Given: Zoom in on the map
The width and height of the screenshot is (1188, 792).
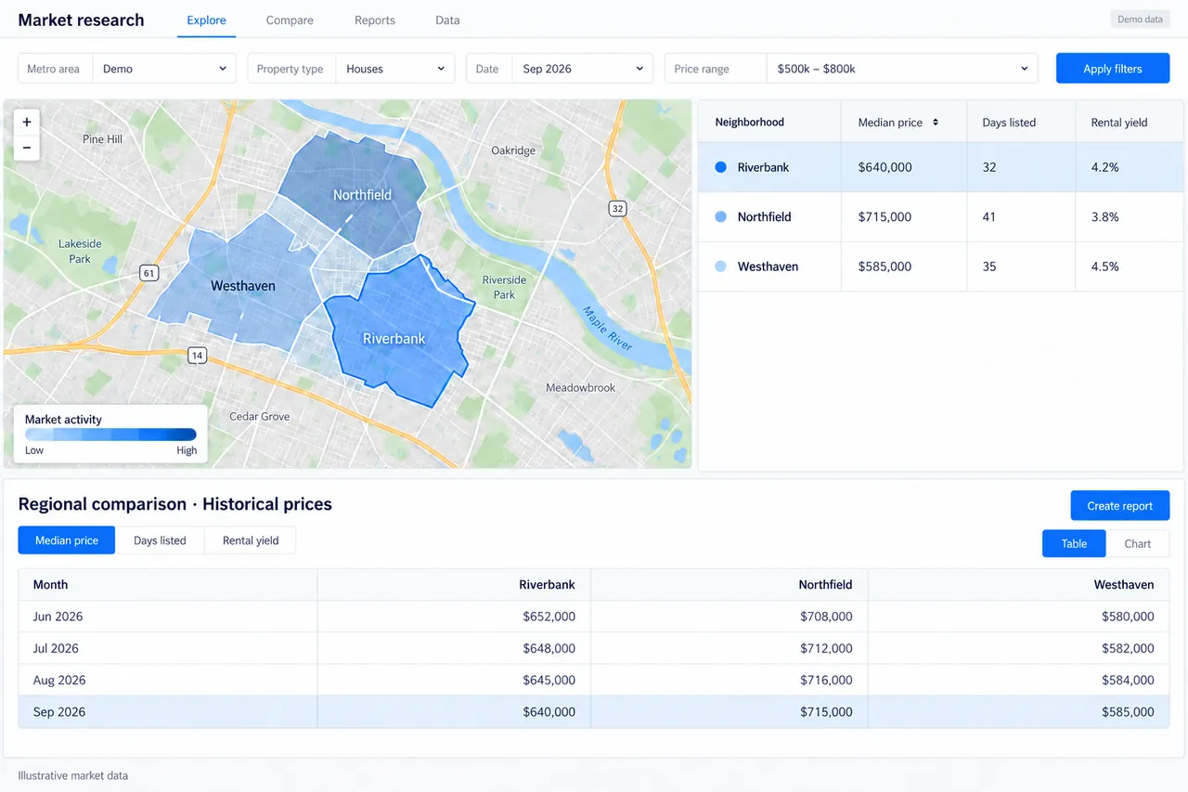Looking at the screenshot, I should (x=26, y=122).
